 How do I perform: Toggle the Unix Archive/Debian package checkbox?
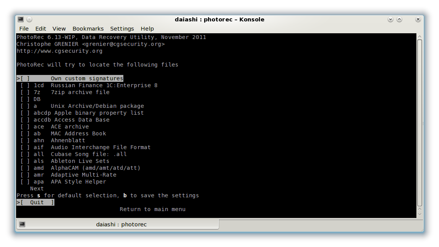click(x=25, y=106)
